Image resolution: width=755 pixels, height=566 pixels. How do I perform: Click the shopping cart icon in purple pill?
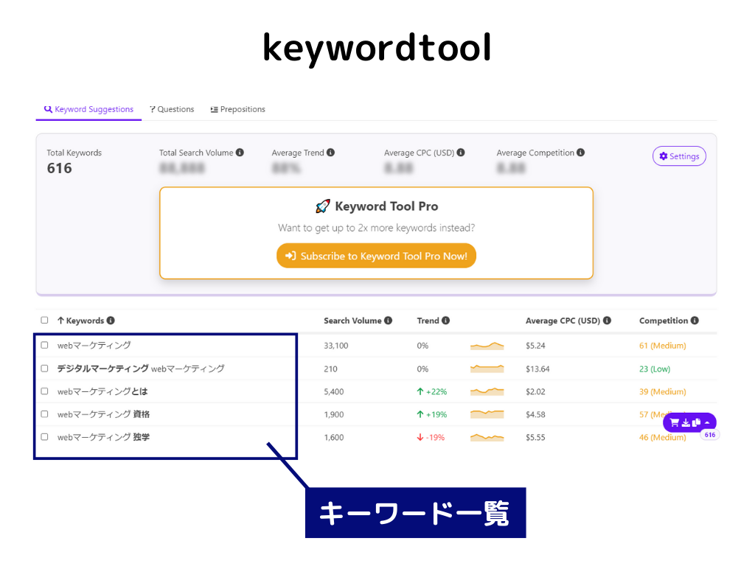[674, 422]
